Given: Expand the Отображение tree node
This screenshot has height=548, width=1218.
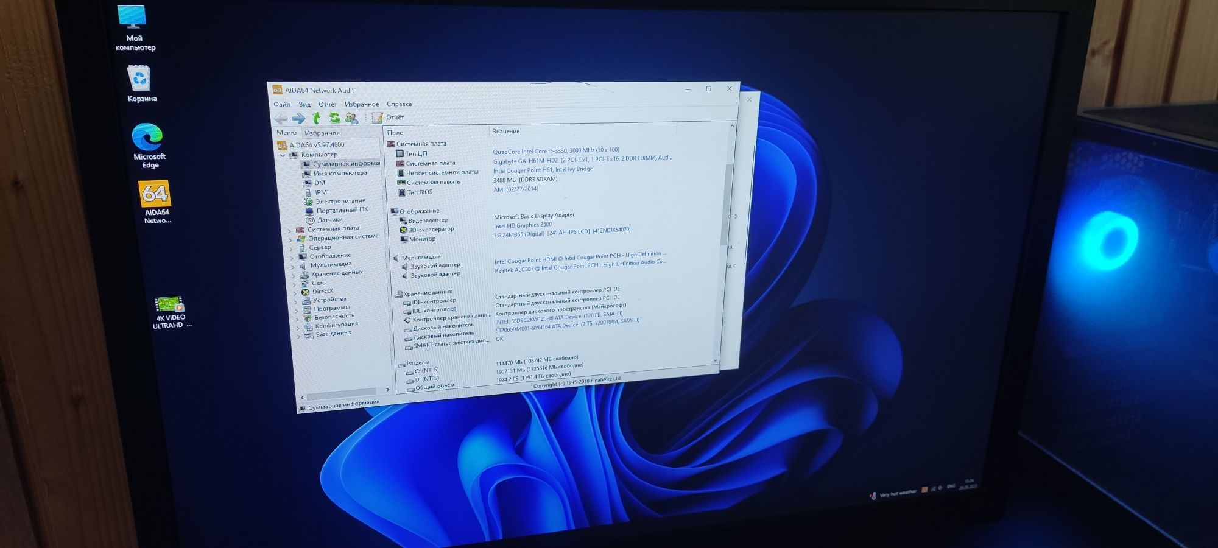Looking at the screenshot, I should point(292,258).
